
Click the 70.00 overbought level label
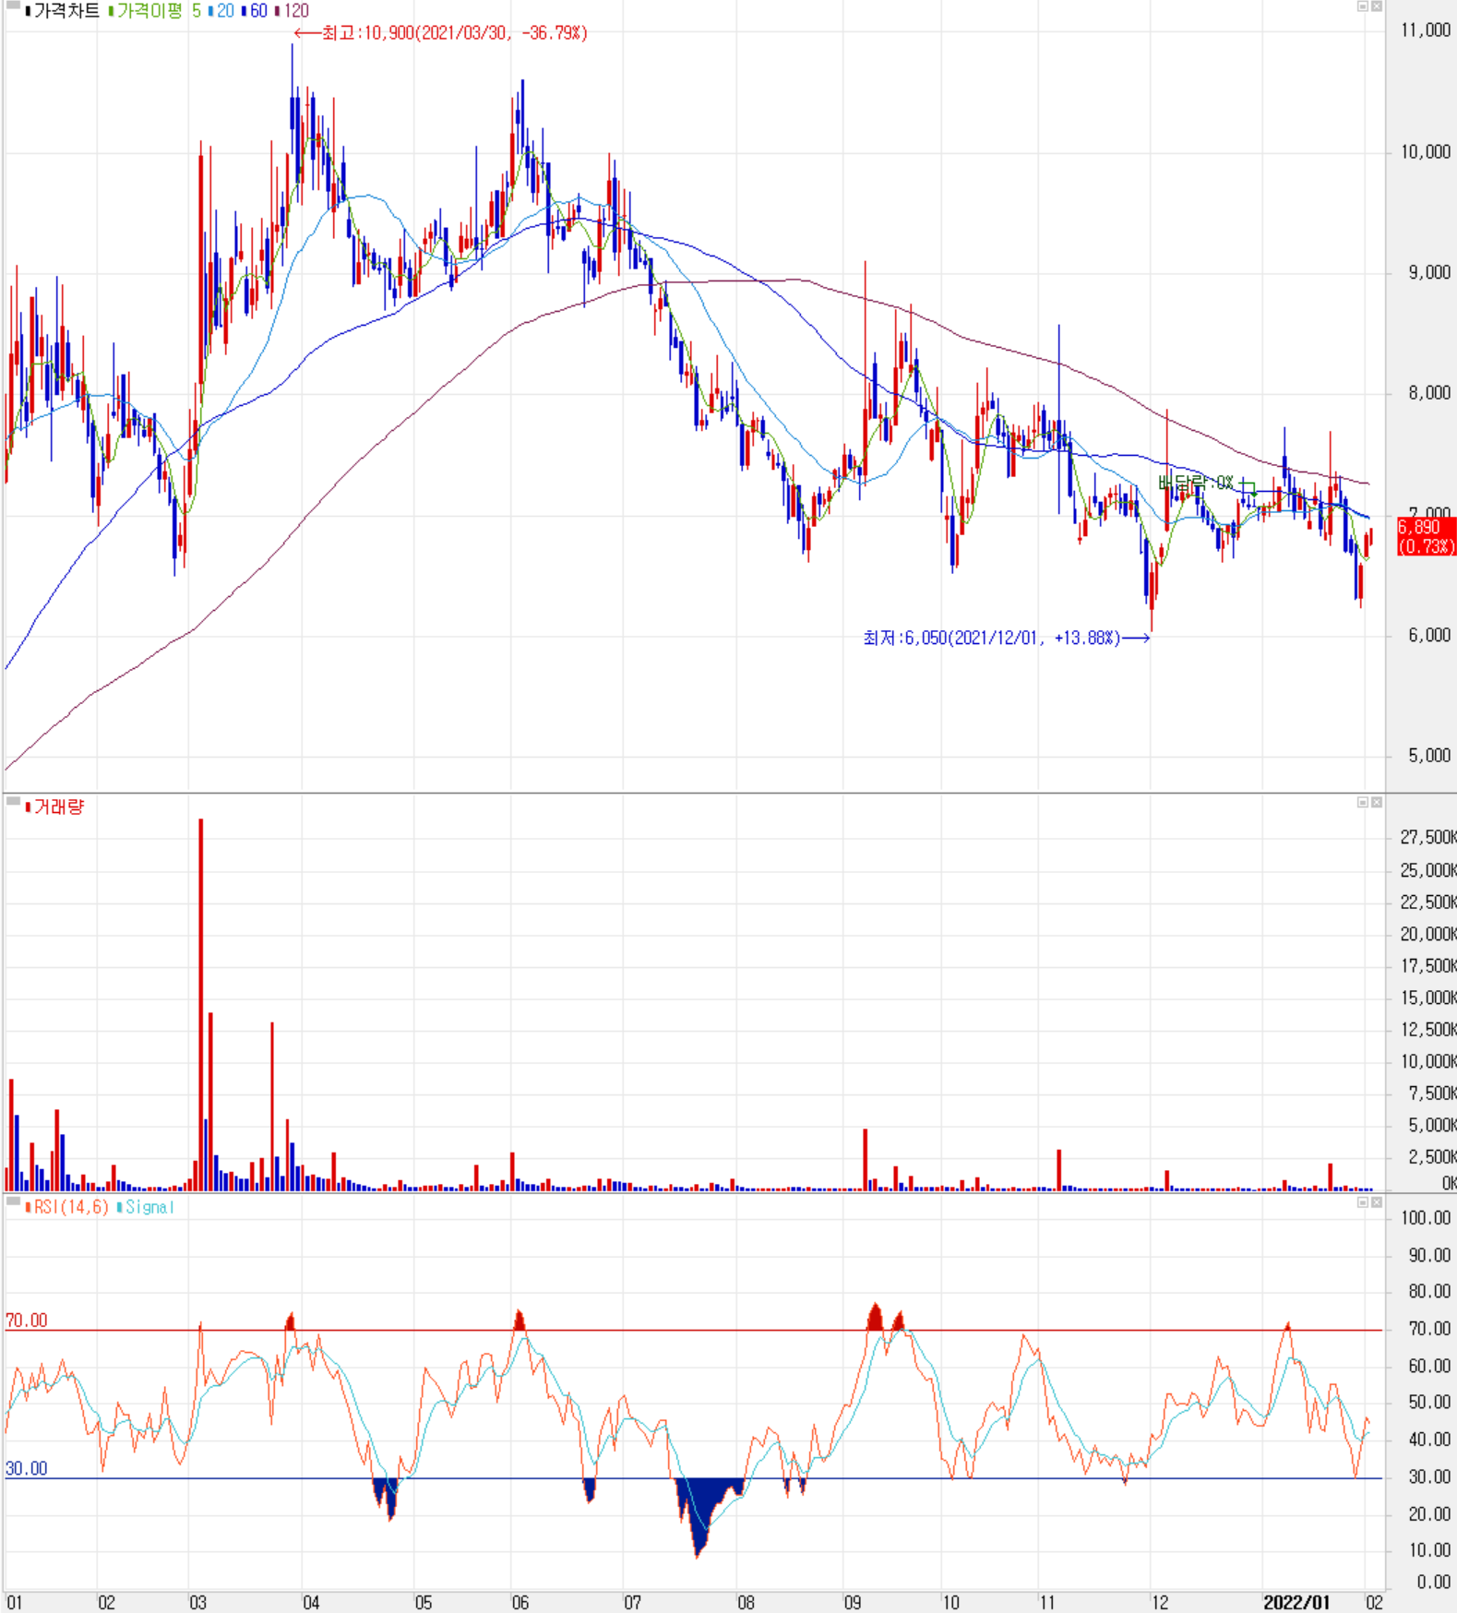[26, 1320]
